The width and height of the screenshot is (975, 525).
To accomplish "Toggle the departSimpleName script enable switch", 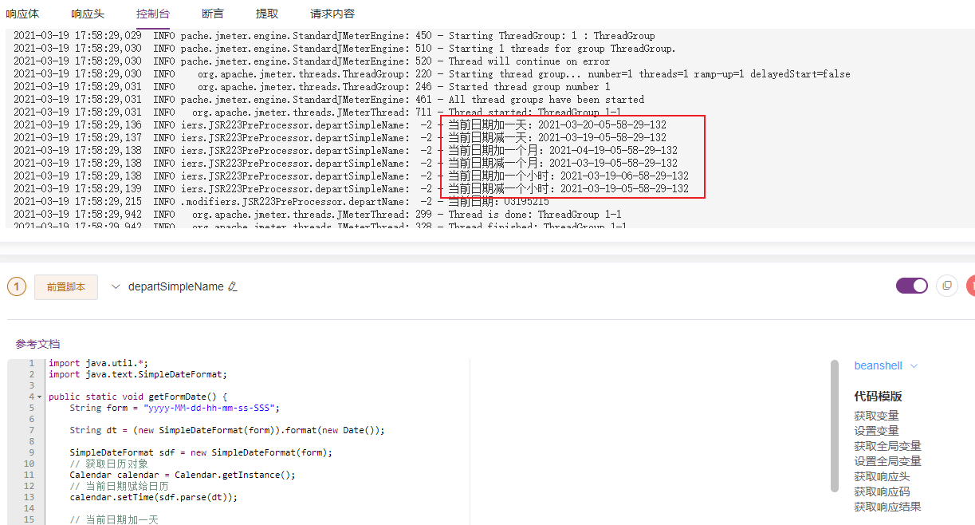I will pos(912,286).
